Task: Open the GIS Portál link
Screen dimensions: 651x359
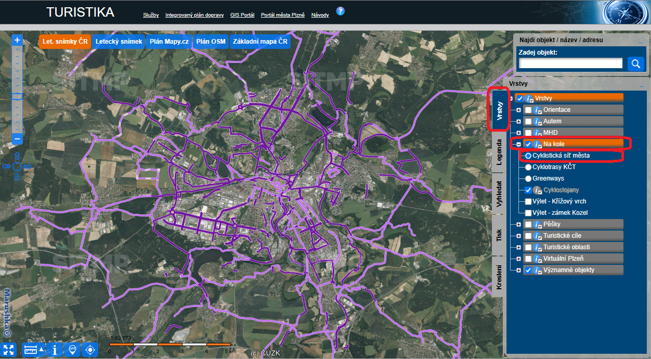Action: pyautogui.click(x=242, y=15)
